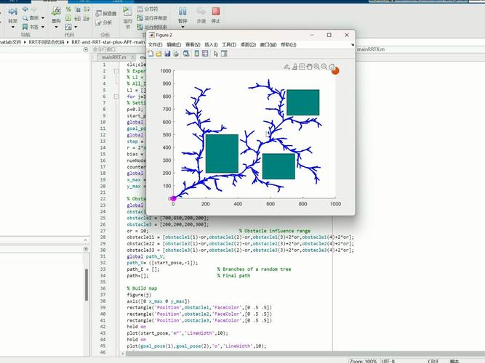Click the Restore View home icon on axes

(x=332, y=66)
